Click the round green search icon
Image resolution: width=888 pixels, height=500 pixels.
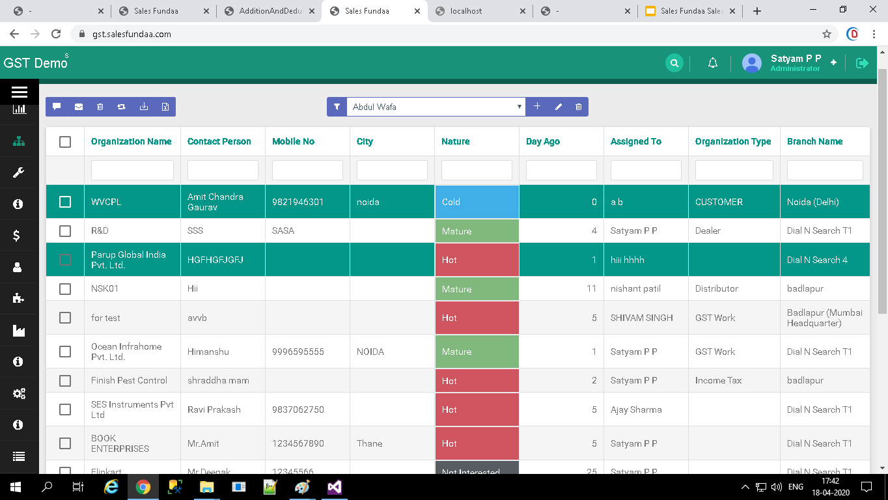coord(674,63)
